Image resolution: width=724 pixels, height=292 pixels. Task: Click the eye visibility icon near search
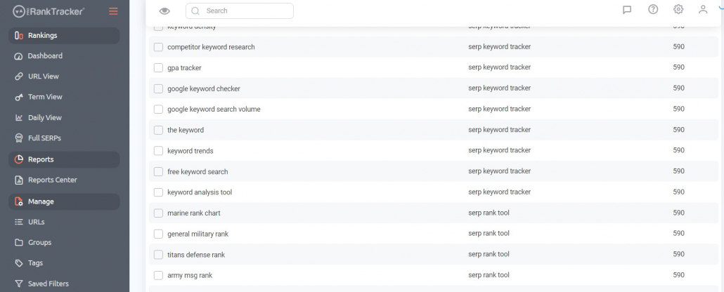pyautogui.click(x=165, y=11)
